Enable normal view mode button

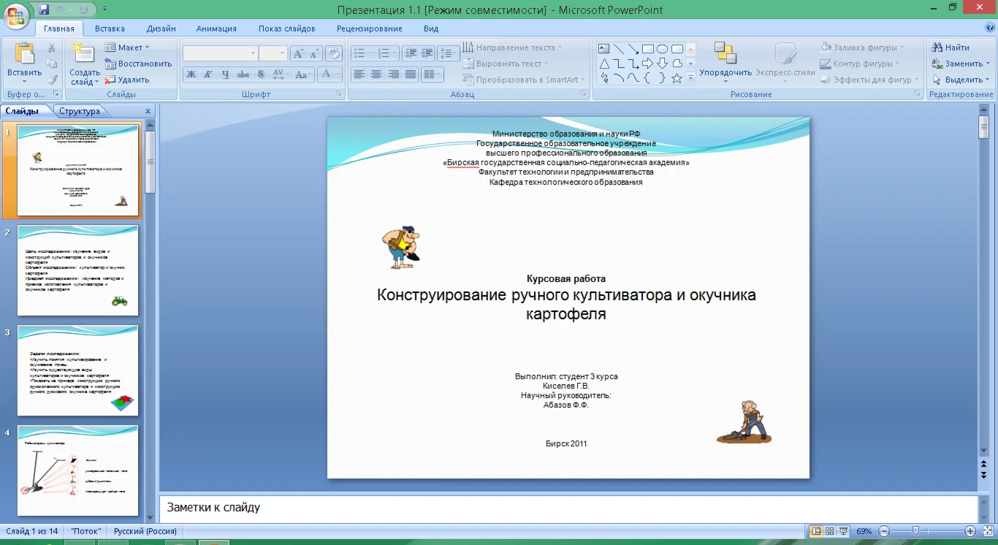coord(816,531)
